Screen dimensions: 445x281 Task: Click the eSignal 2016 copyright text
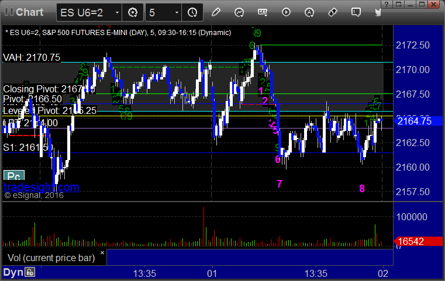click(34, 195)
